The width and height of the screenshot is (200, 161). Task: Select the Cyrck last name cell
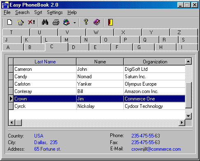point(45,106)
